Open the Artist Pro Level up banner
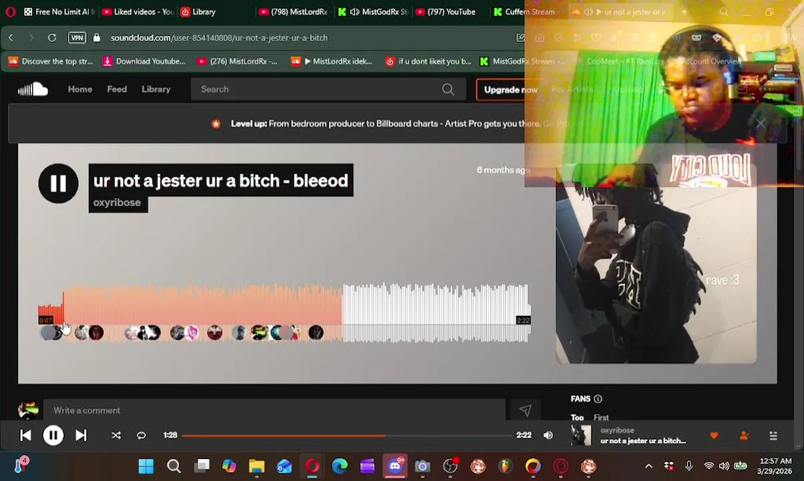The image size is (804, 481). 399,124
